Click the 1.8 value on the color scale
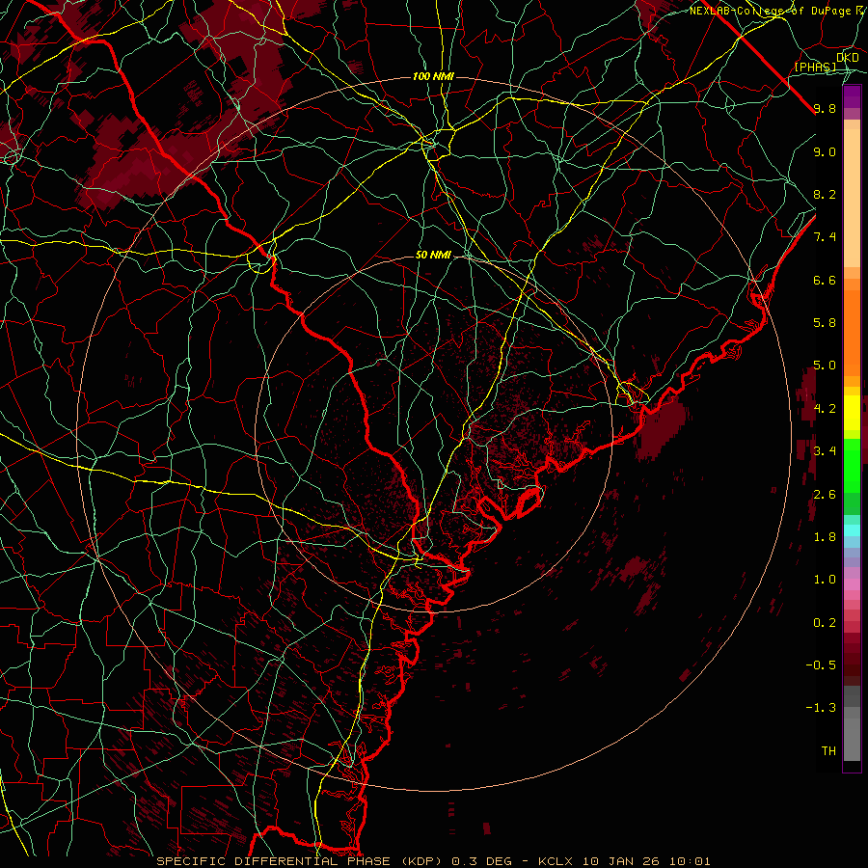Image resolution: width=868 pixels, height=868 pixels. click(x=825, y=536)
